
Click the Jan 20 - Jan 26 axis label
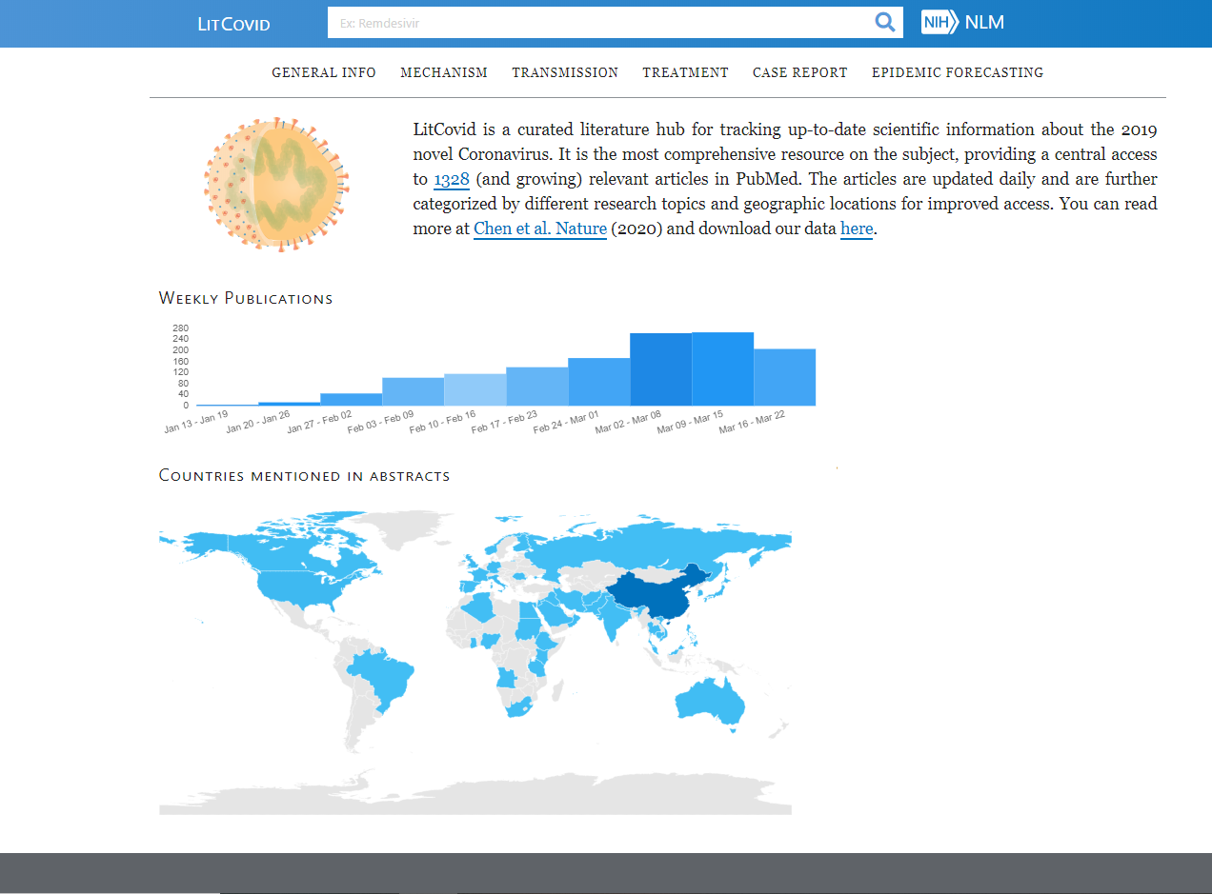pyautogui.click(x=258, y=423)
